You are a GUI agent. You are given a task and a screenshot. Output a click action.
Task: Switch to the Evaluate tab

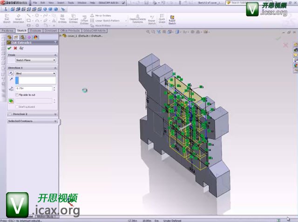point(35,31)
